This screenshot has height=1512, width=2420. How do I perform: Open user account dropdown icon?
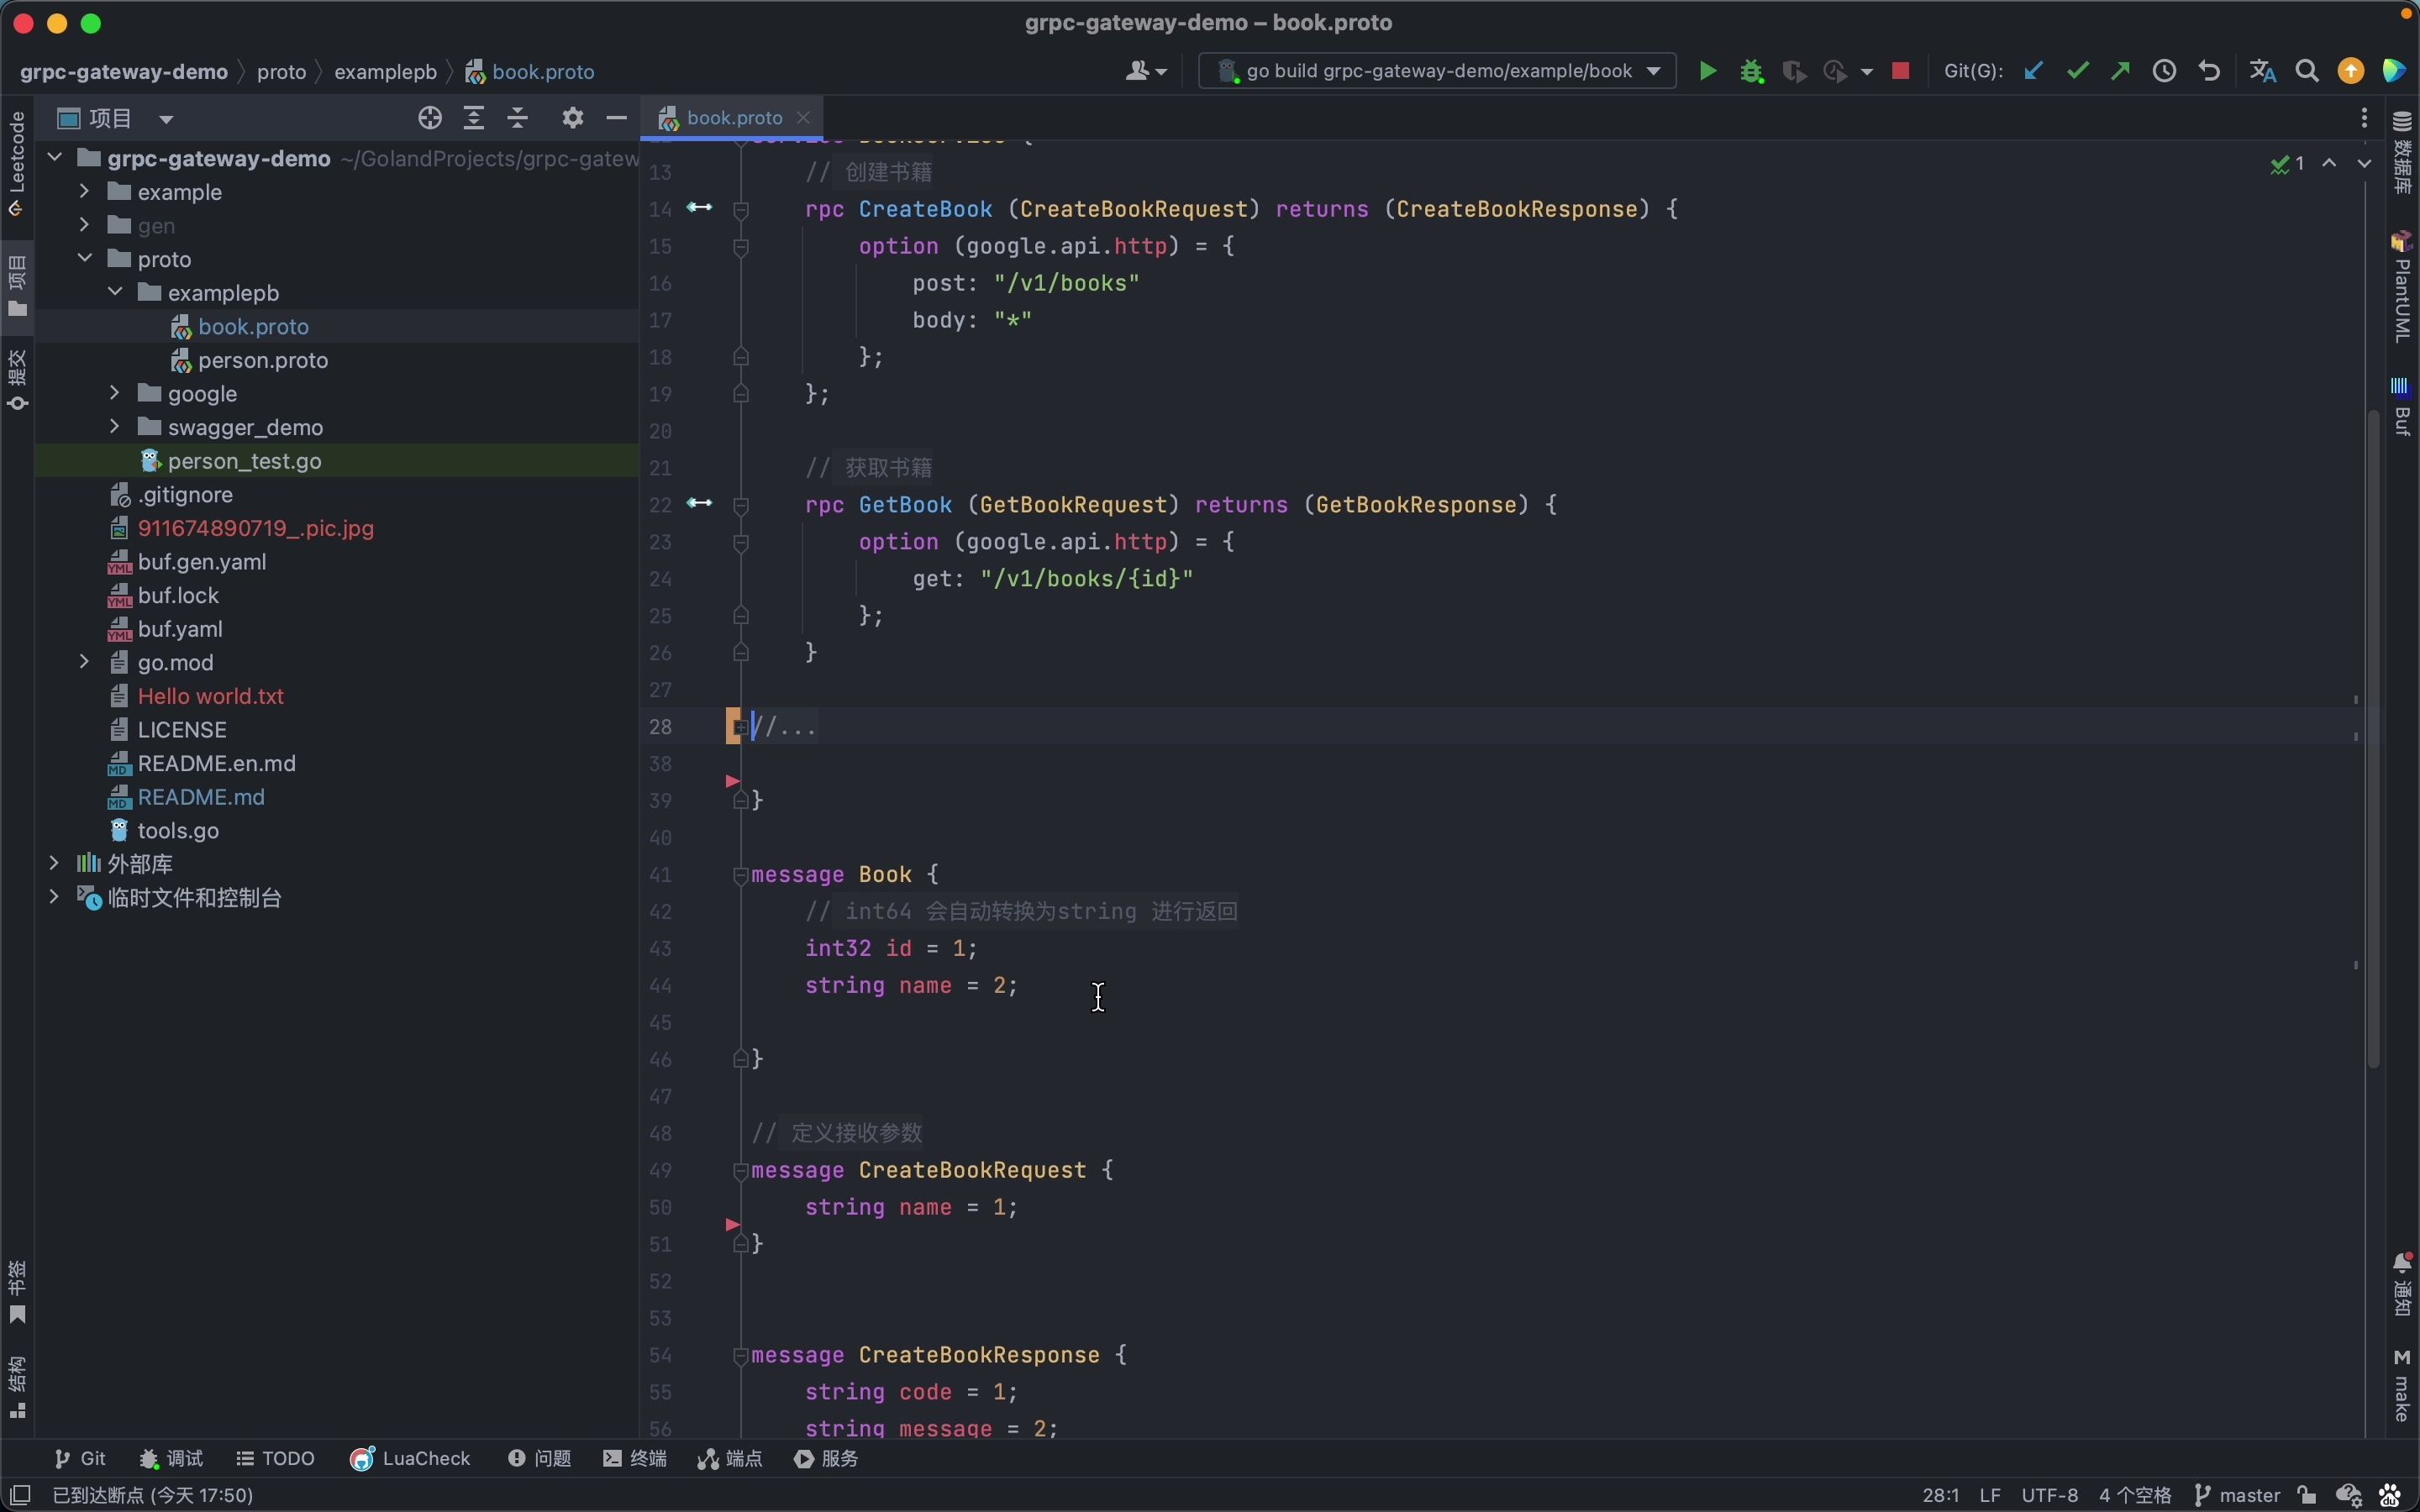pos(1146,71)
